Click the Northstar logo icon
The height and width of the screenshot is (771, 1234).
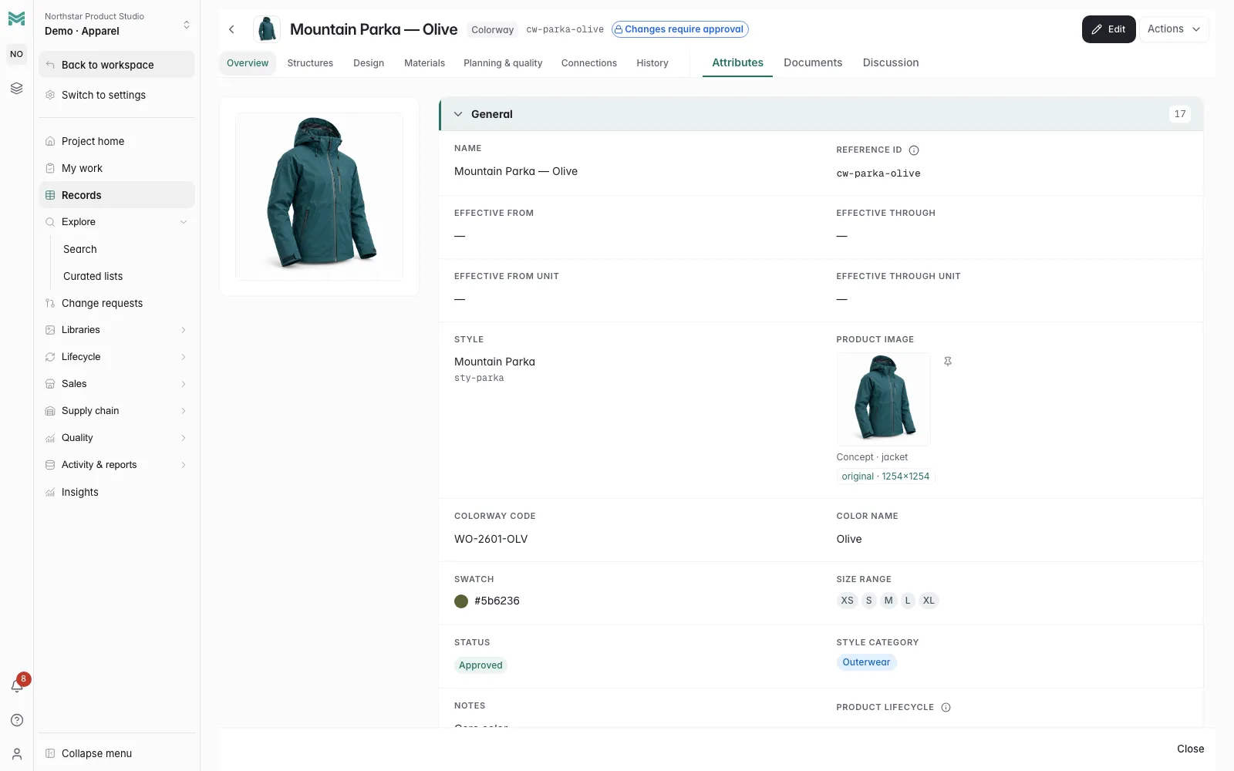tap(16, 19)
